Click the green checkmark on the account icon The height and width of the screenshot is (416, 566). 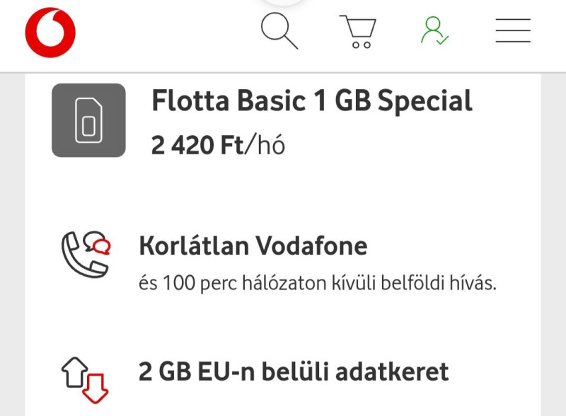click(x=443, y=40)
